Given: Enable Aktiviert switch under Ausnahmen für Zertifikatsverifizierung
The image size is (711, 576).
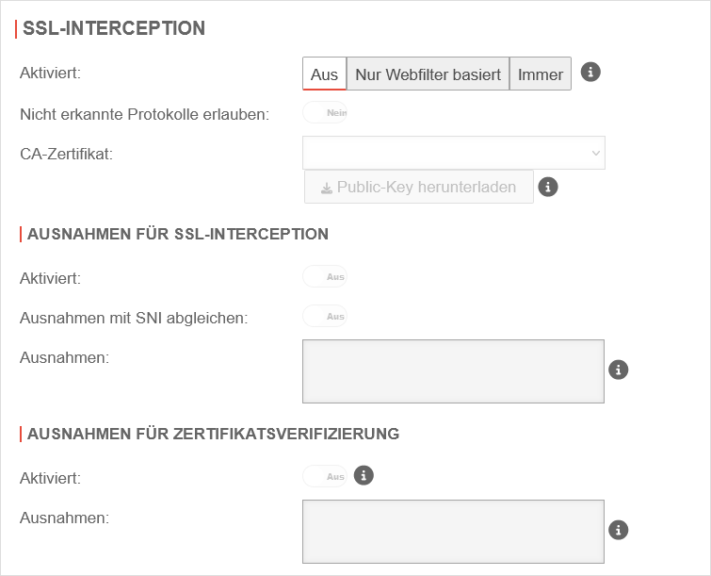Looking at the screenshot, I should tap(325, 477).
